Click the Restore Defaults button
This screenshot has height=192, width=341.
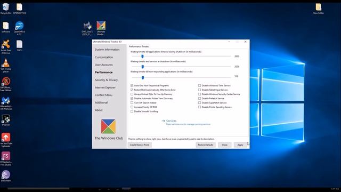click(x=205, y=145)
